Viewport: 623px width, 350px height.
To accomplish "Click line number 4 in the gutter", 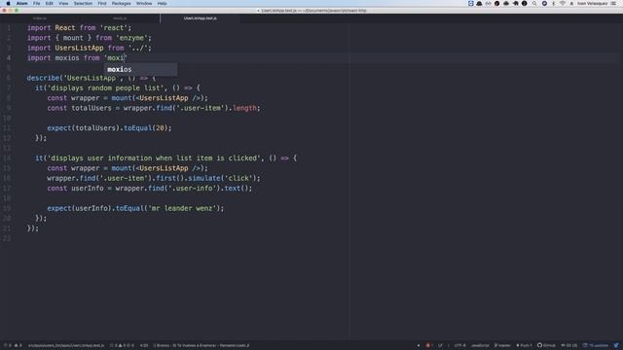I will (x=9, y=58).
